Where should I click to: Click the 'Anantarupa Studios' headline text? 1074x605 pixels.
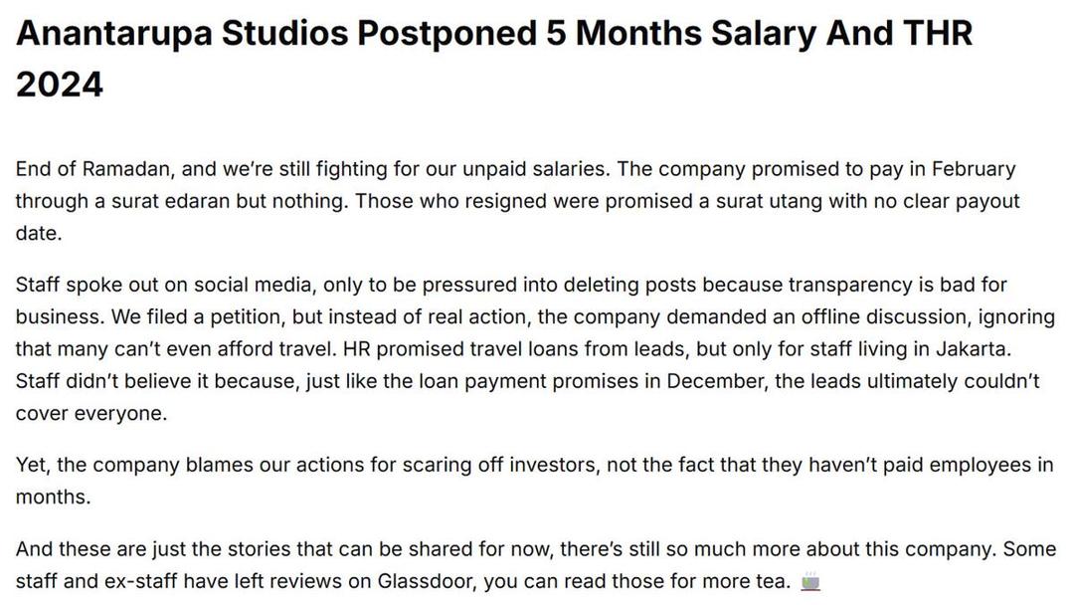point(182,34)
